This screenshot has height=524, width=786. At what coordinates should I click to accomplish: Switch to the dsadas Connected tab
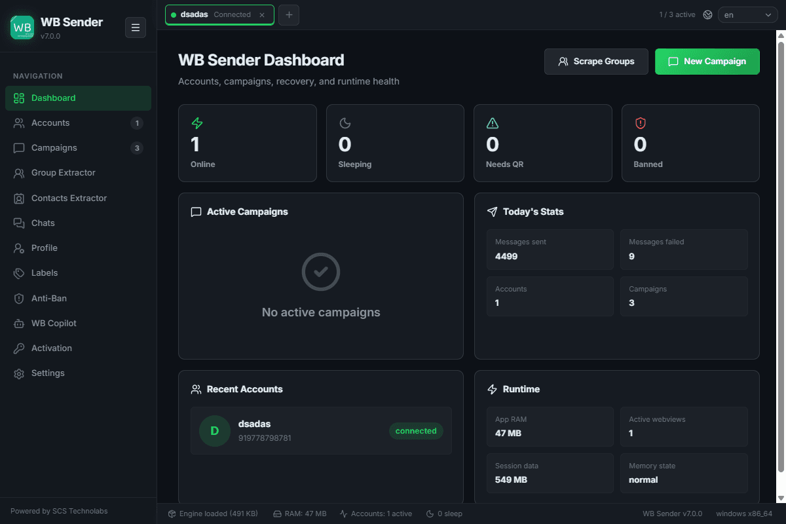click(219, 14)
